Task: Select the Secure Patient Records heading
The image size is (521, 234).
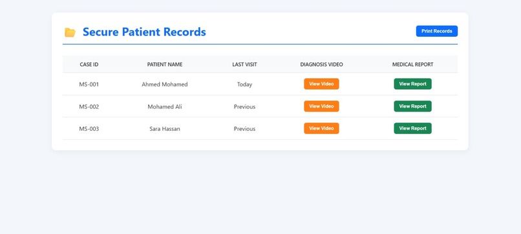Action: 144,32
